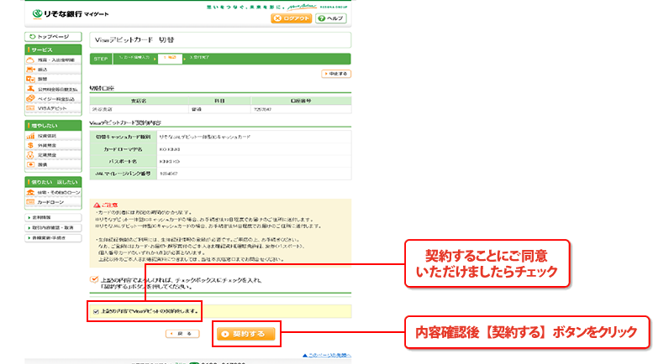Click the JALマイレージバンク番号 row label
This screenshot has height=364, width=653.
tap(124, 174)
